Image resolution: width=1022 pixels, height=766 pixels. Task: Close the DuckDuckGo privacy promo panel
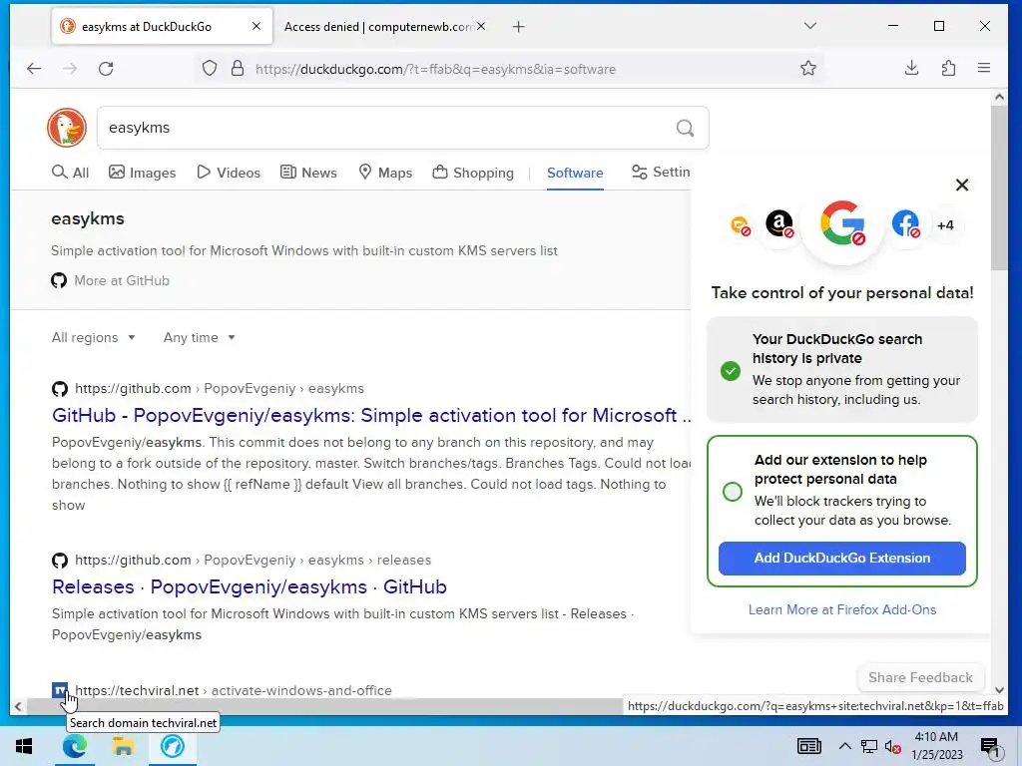[x=962, y=185]
